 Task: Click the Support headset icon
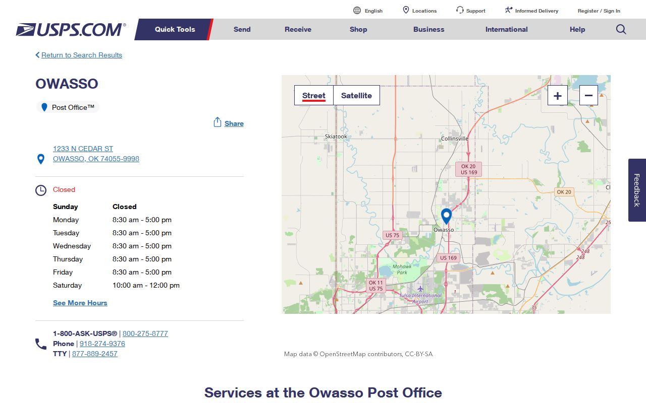[x=460, y=10]
